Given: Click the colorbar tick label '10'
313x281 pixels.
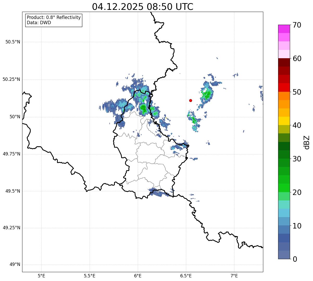Looking at the screenshot, I should 297,226.
